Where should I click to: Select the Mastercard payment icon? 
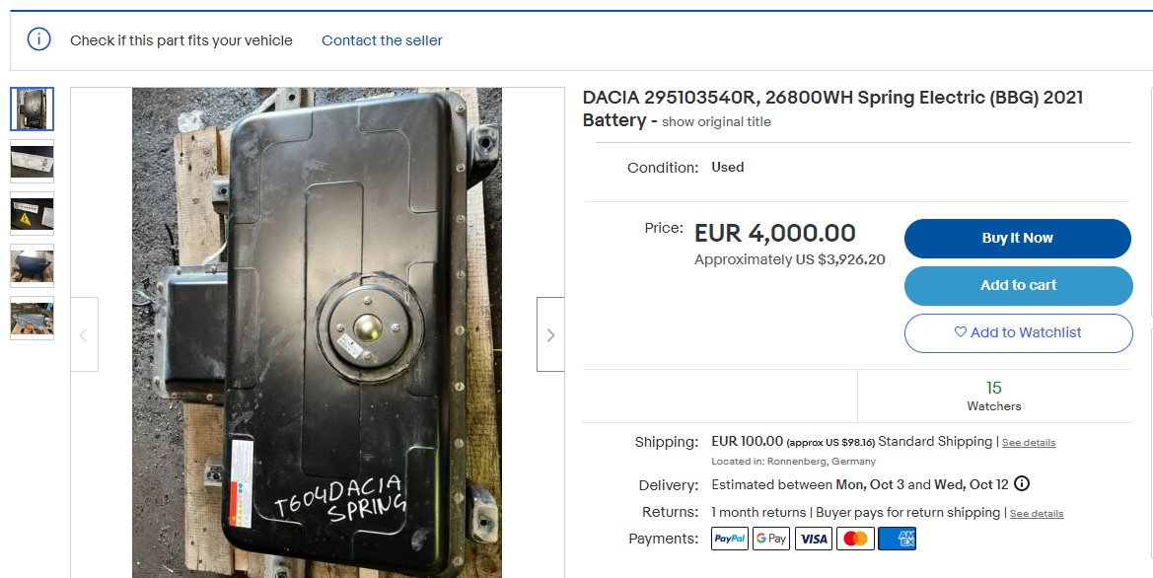855,539
